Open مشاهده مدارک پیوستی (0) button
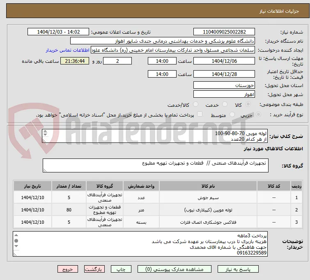310x280 pixels. coord(175,269)
